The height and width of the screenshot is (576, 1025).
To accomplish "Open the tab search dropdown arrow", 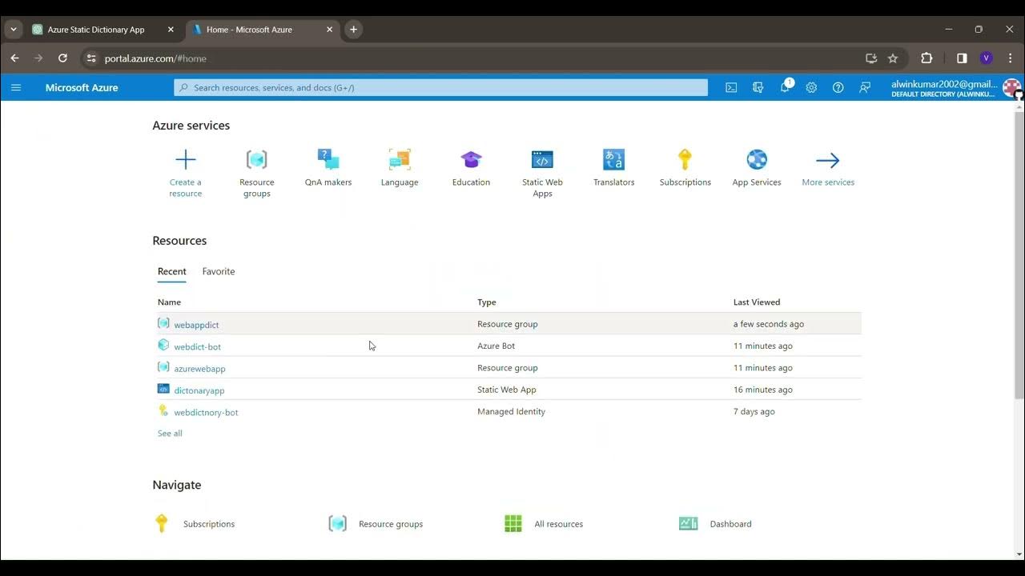I will click(x=13, y=30).
